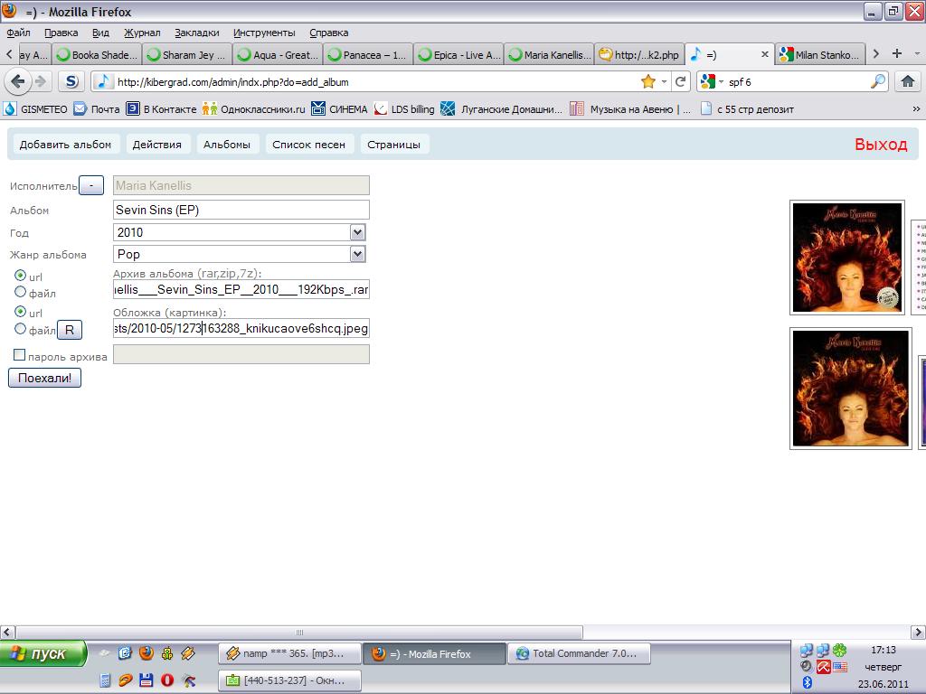Open the Журнал menu

[142, 33]
